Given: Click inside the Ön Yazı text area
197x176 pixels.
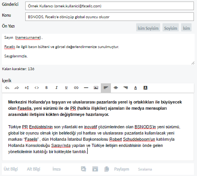Looking at the screenshot, I should (x=98, y=49).
